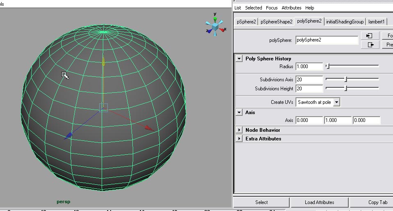Switch to the pSphereShape2 tab
This screenshot has width=393, height=211.
(277, 22)
